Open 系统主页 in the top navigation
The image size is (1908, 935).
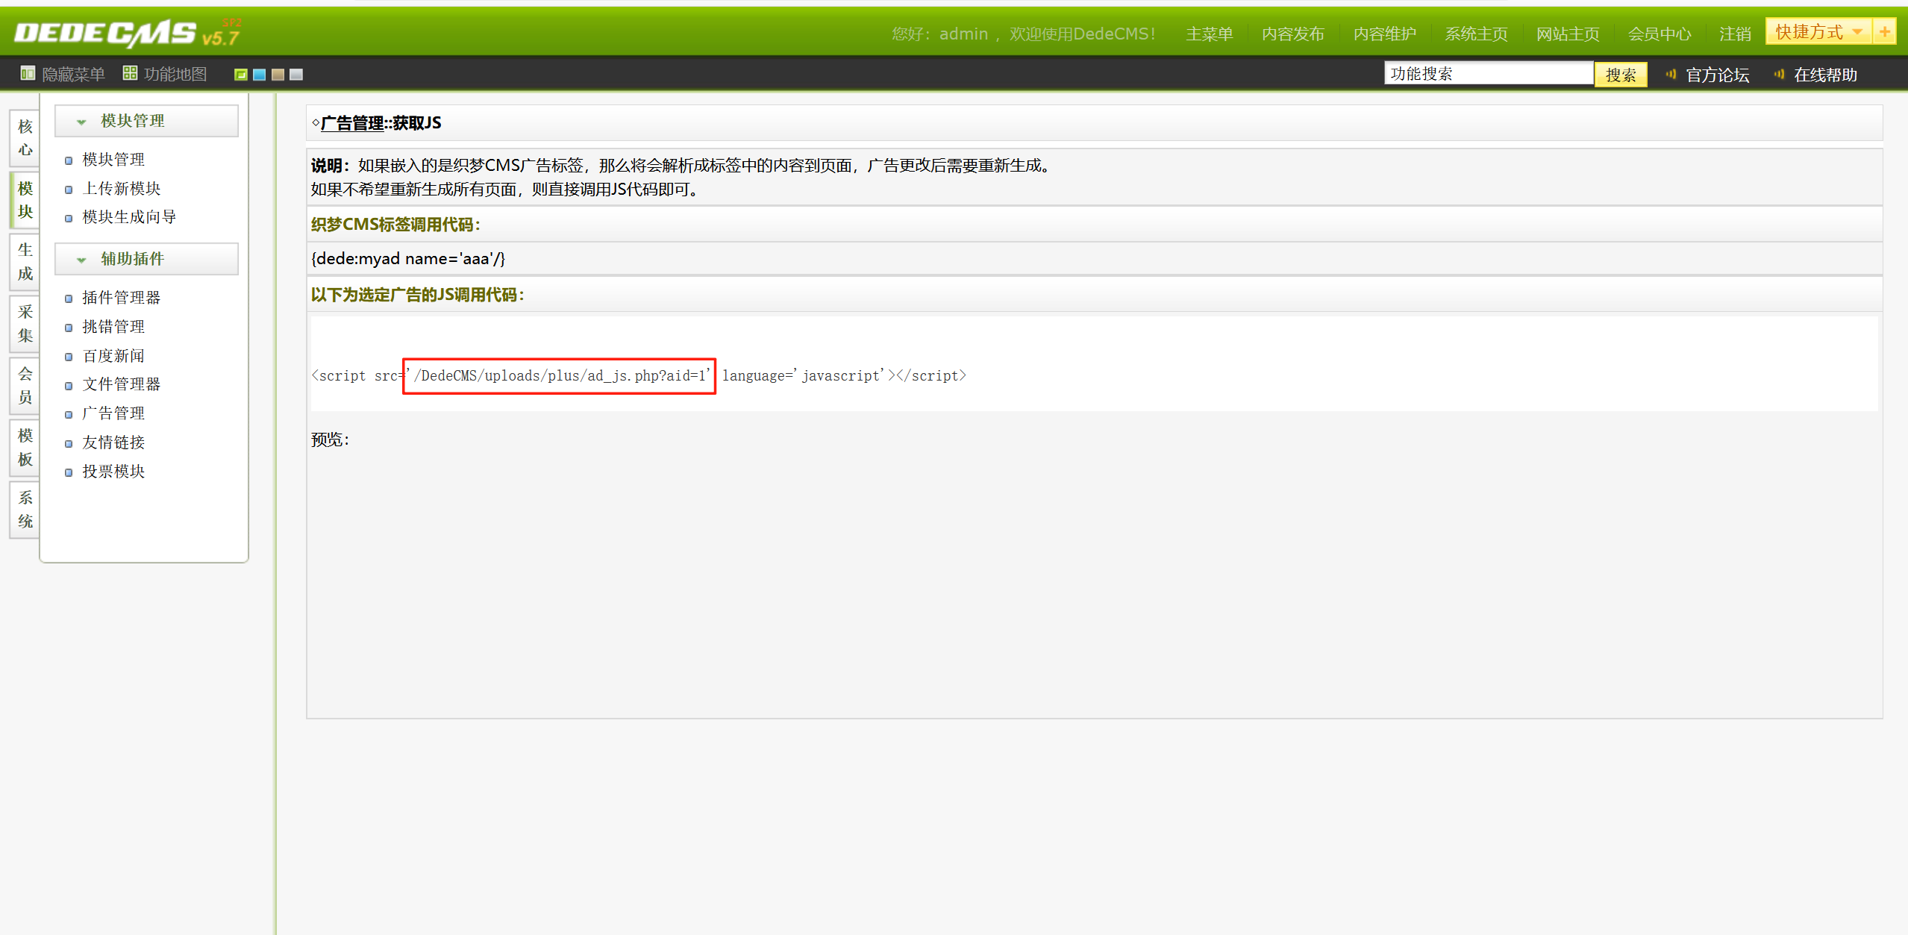[1476, 34]
